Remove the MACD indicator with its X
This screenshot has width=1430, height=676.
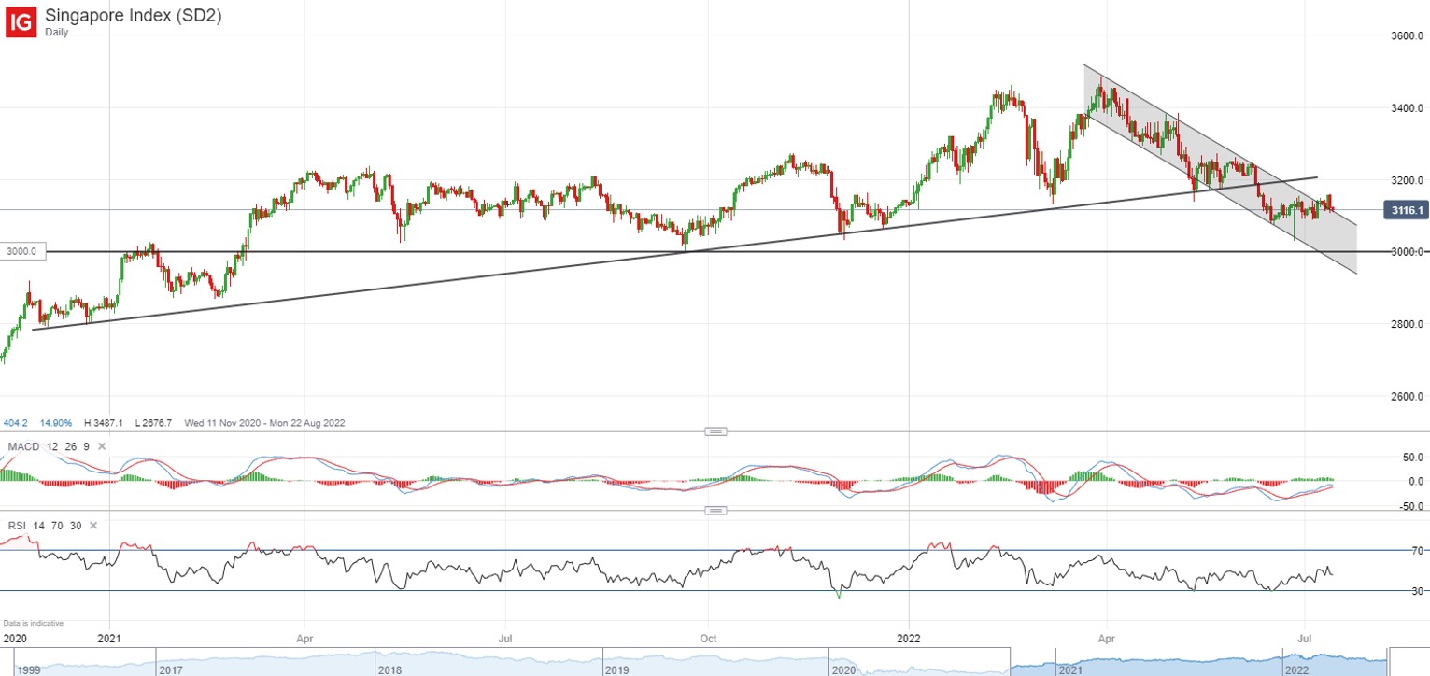tap(102, 446)
